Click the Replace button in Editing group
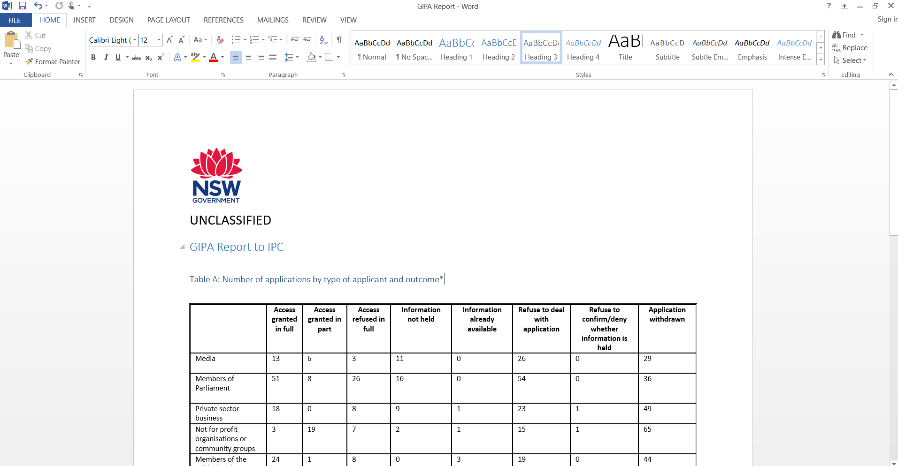The image size is (898, 466). coord(850,48)
